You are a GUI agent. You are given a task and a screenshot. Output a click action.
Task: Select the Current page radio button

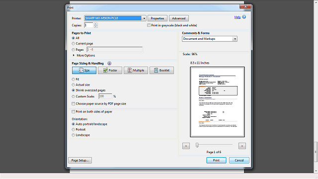tap(74, 43)
